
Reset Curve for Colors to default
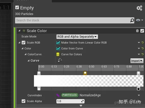tap(143, 54)
